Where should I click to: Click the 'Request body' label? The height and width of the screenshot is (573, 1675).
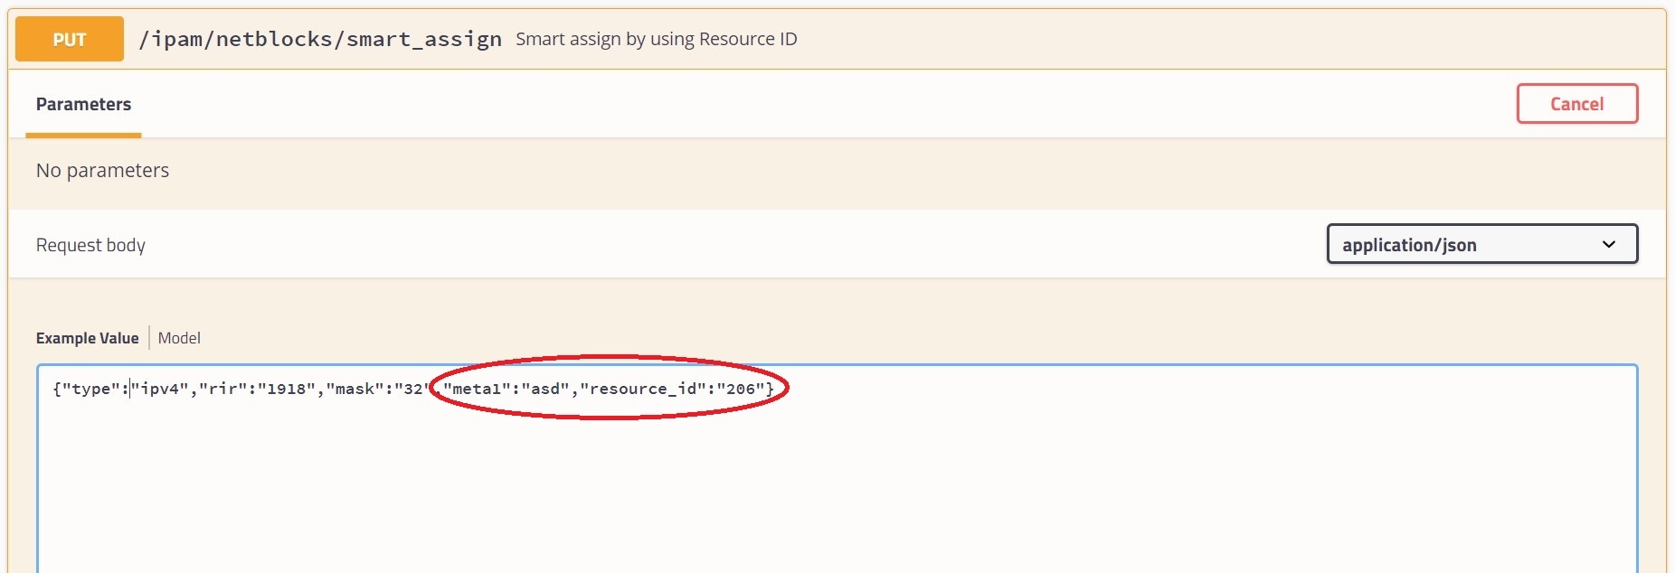click(x=90, y=245)
